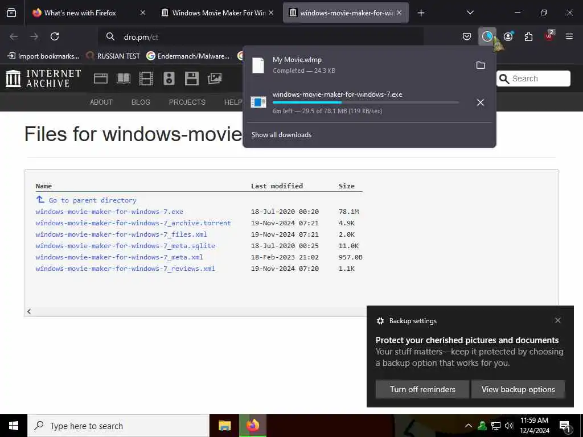Open Firefox View icon at tab bar start
The width and height of the screenshot is (583, 437).
pyautogui.click(x=11, y=13)
